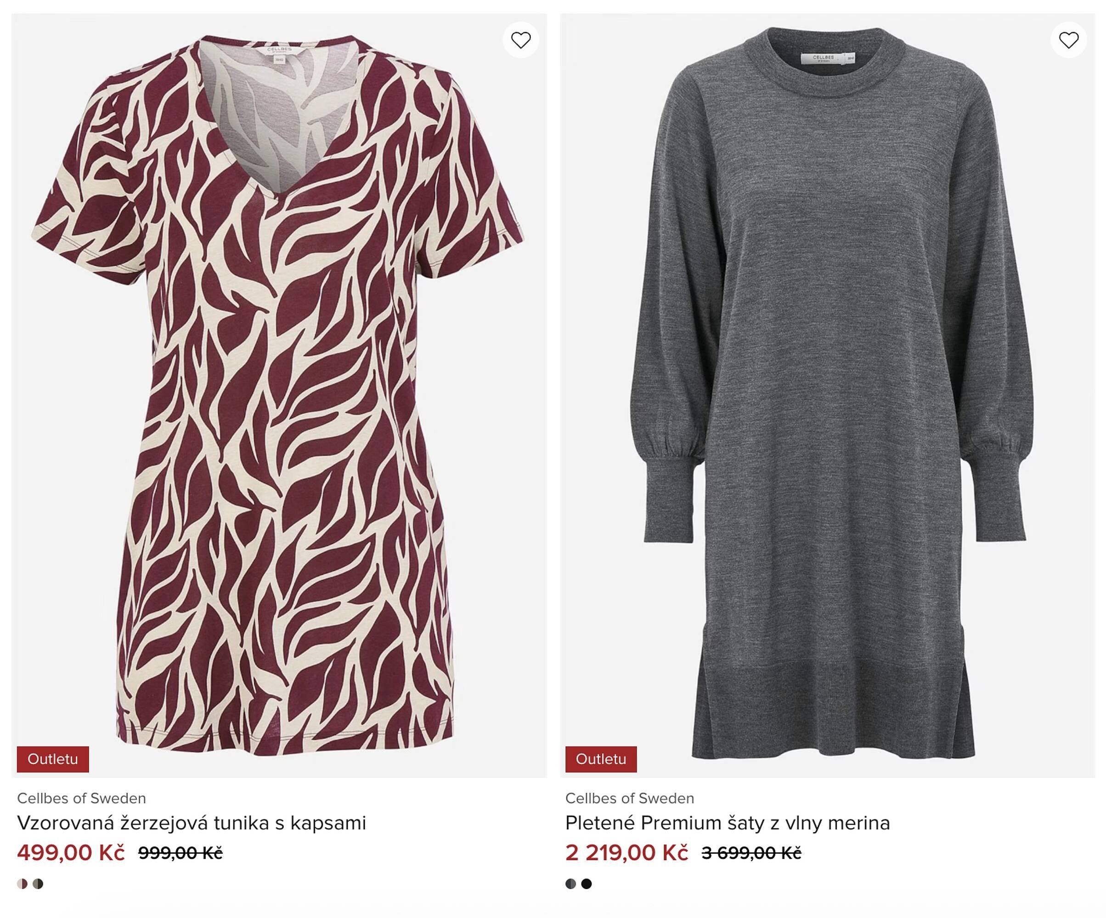
Task: Click the 2 219,00 Kč sale price
Action: [x=627, y=852]
